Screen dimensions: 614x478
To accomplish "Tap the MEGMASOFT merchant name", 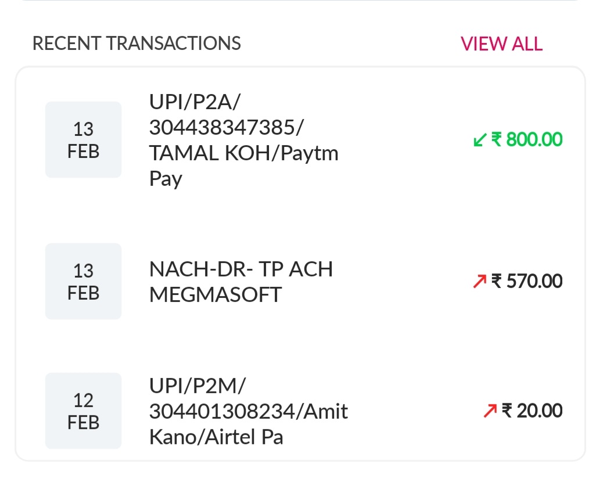I will (x=215, y=294).
